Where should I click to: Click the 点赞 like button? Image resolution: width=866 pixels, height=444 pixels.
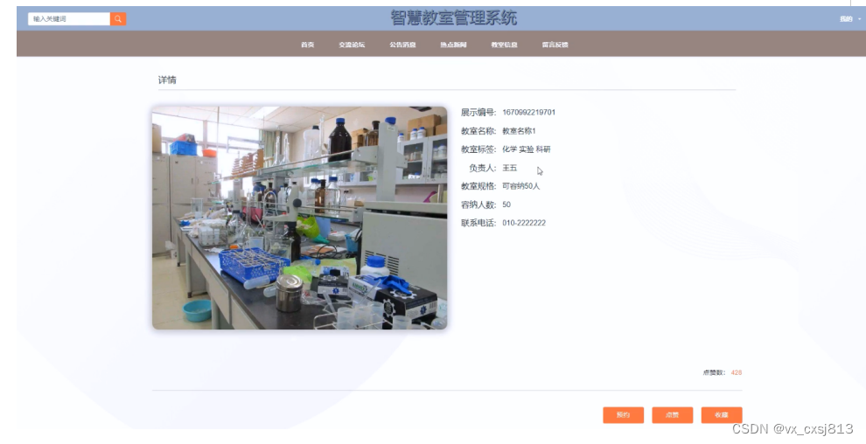click(672, 415)
